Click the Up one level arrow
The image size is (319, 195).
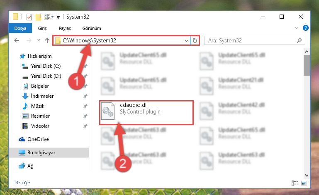47,40
